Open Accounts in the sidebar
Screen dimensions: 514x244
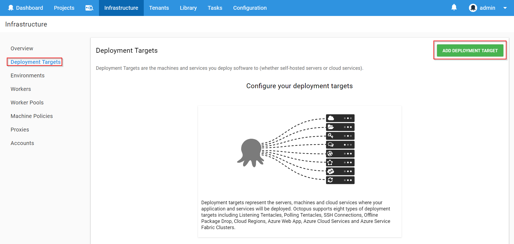pos(22,143)
